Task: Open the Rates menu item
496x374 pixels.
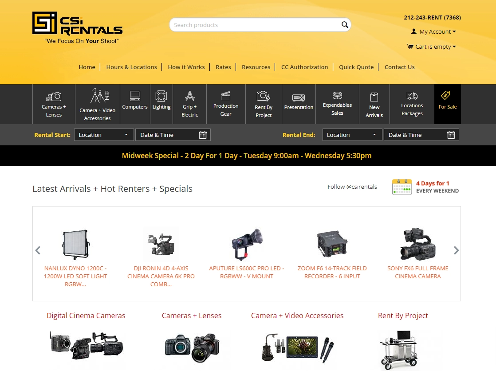Action: (x=223, y=67)
